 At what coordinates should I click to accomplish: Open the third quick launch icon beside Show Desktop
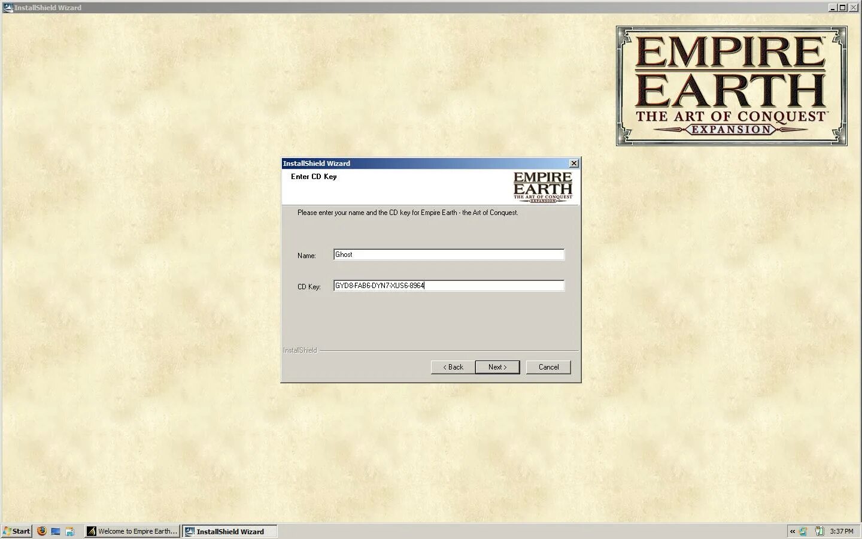(69, 531)
